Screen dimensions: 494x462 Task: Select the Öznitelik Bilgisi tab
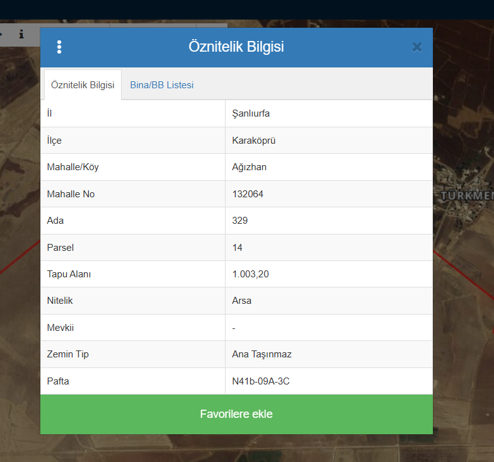click(83, 85)
